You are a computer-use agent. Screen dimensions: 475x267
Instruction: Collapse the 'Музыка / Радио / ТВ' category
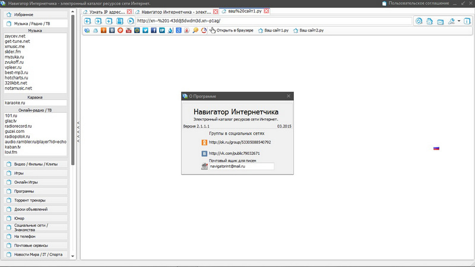click(36, 24)
